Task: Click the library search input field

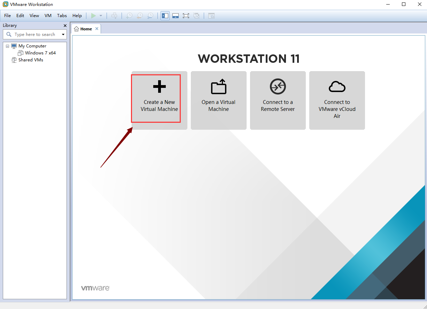Action: [x=35, y=35]
